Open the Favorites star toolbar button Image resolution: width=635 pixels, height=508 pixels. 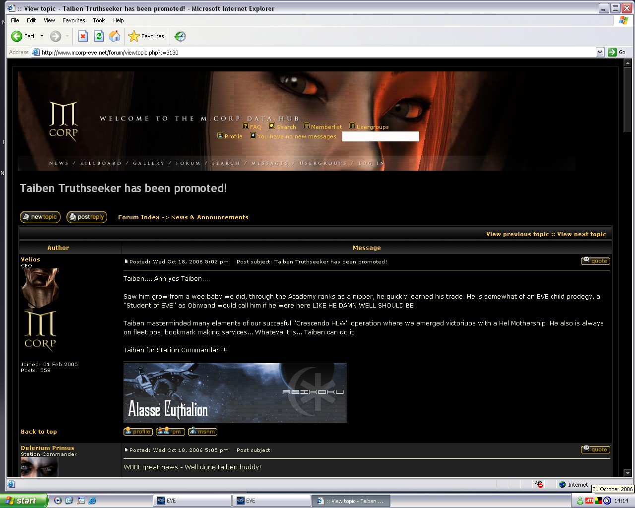coord(146,36)
